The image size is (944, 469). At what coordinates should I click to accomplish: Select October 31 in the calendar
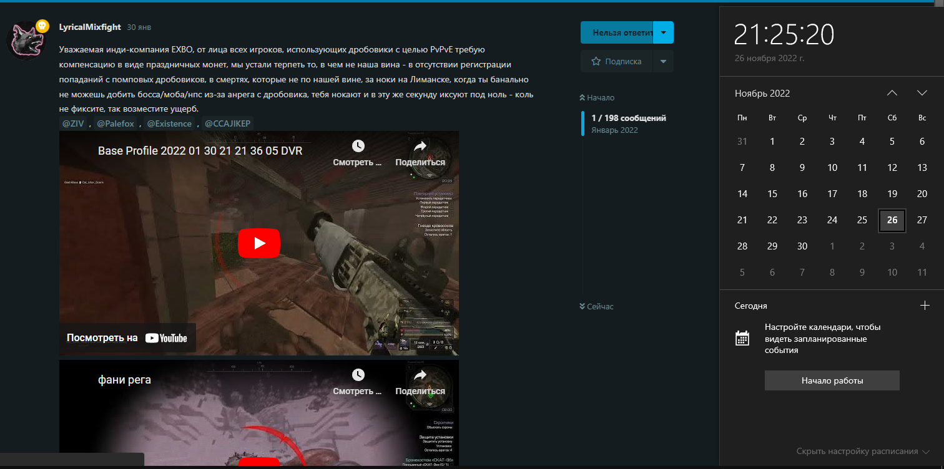point(742,142)
